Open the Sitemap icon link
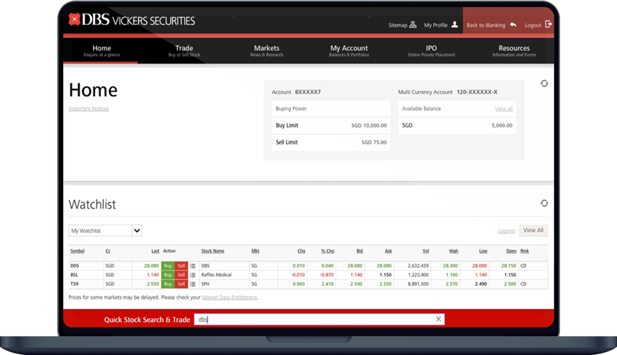Image resolution: width=617 pixels, height=355 pixels. [x=413, y=25]
